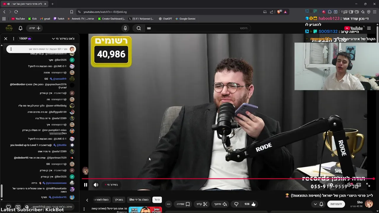Image resolution: width=379 pixels, height=213 pixels.
Task: Open the recommended video thumbnail below chips
Action: tap(145, 210)
